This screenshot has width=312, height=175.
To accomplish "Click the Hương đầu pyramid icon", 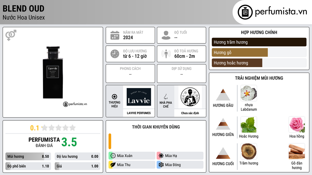I will pyautogui.click(x=223, y=95).
